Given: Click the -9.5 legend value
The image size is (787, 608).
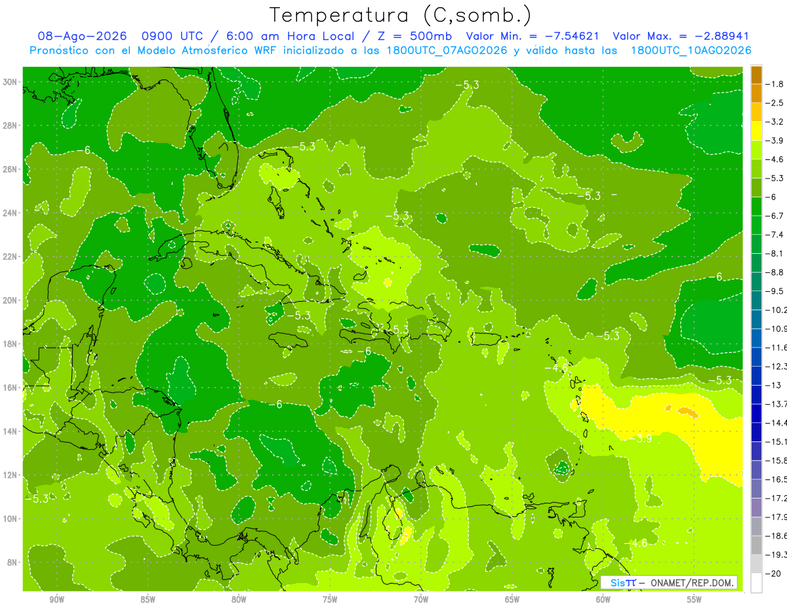Looking at the screenshot, I should coord(776,291).
